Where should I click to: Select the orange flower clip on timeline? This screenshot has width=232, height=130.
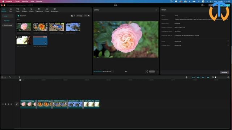click(x=44, y=104)
